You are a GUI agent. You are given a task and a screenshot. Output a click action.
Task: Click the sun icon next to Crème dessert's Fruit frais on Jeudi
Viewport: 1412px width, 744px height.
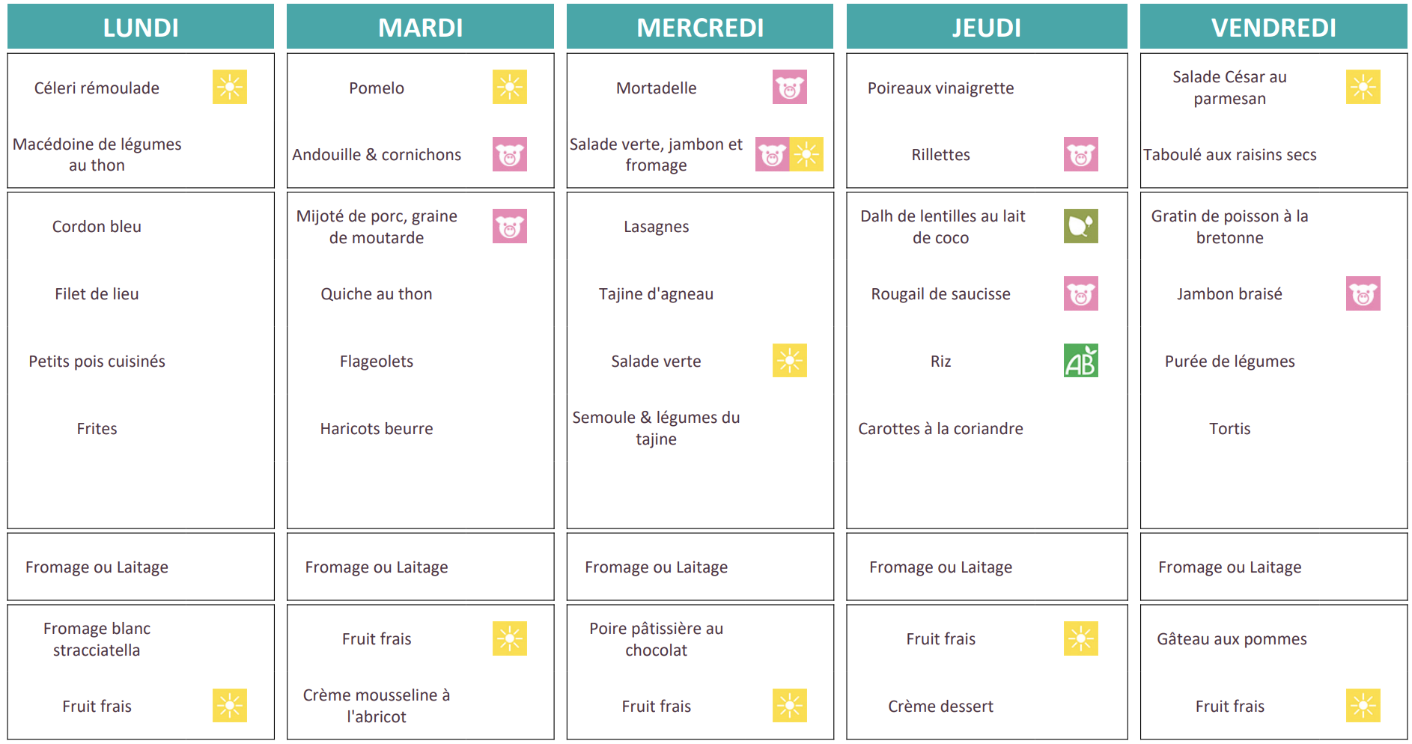click(x=1080, y=638)
